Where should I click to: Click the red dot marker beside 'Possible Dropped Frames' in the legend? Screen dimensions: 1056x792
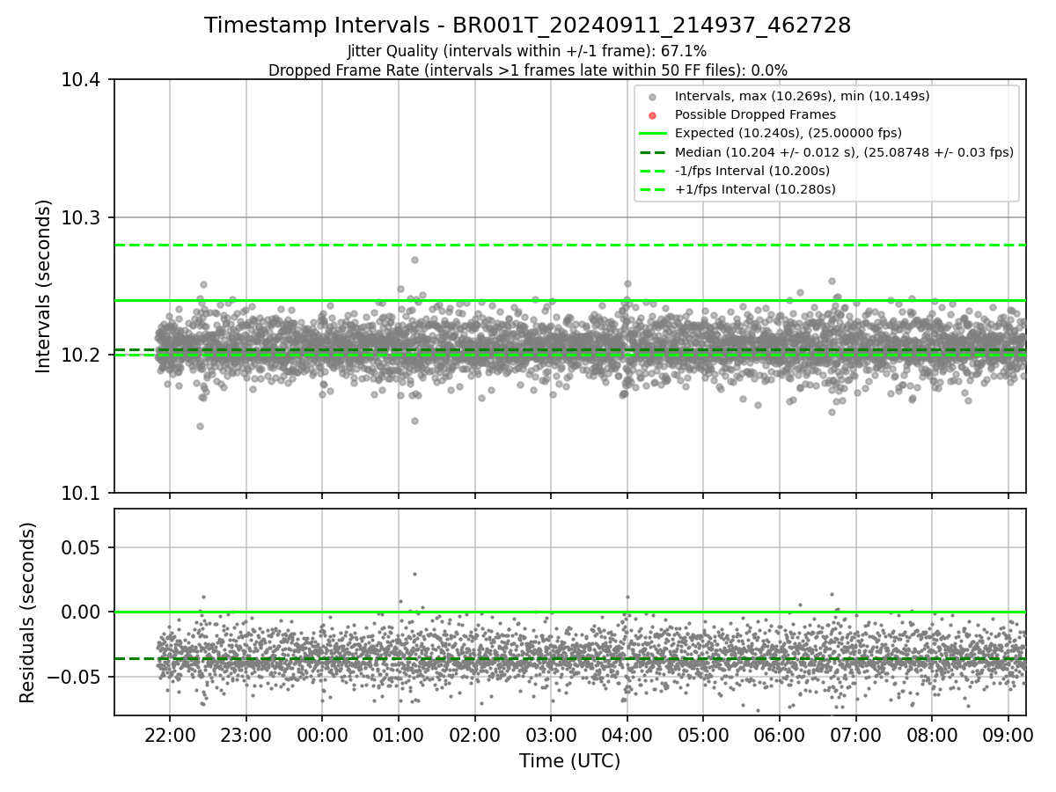652,114
